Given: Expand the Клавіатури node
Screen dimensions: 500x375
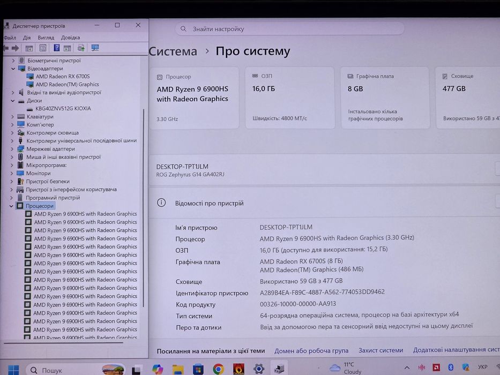Looking at the screenshot, I should [x=12, y=117].
